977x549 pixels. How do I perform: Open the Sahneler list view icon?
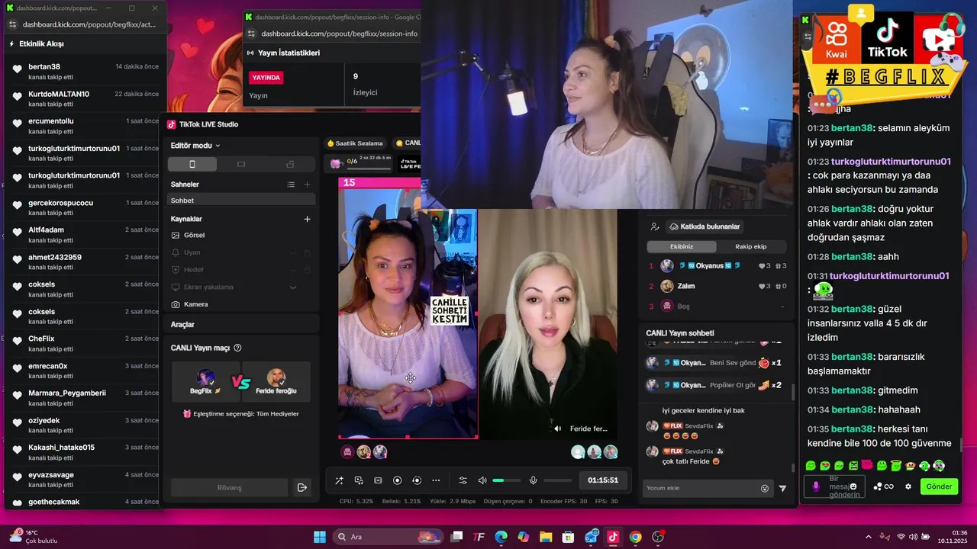point(291,185)
